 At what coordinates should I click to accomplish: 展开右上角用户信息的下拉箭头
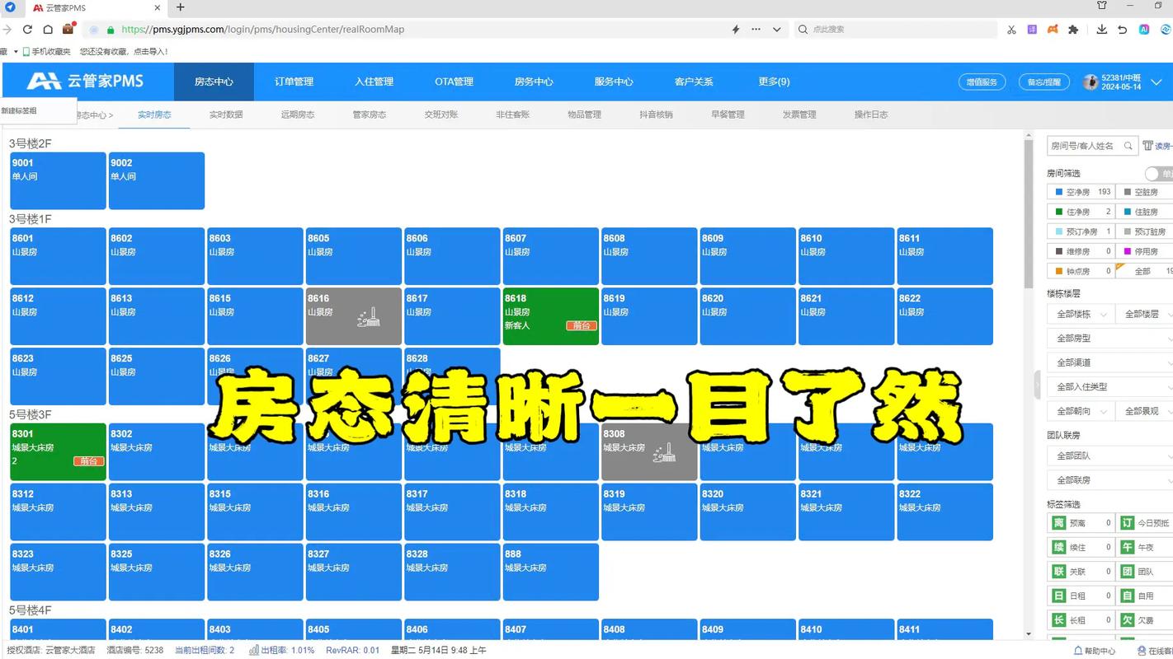(1157, 82)
